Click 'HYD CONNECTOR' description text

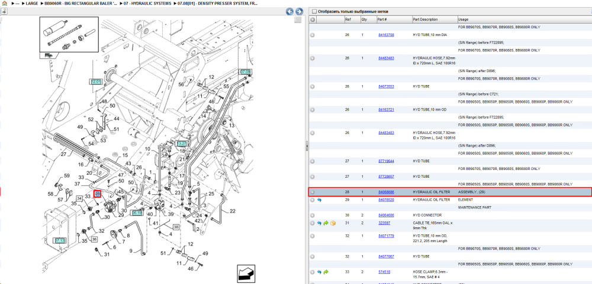point(427,216)
